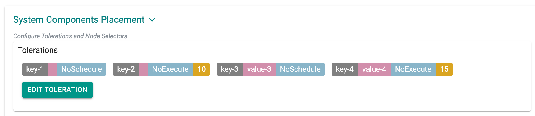535x116 pixels.
Task: Click NoExecute effect on key-4 toleration
Action: point(413,69)
